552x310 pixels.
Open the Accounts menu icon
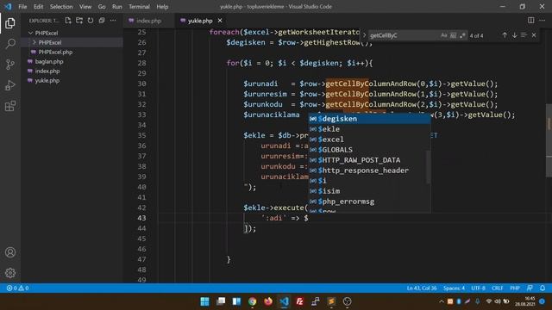[x=10, y=252]
